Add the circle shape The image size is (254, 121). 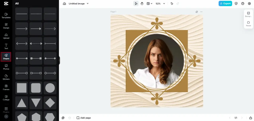(50, 88)
